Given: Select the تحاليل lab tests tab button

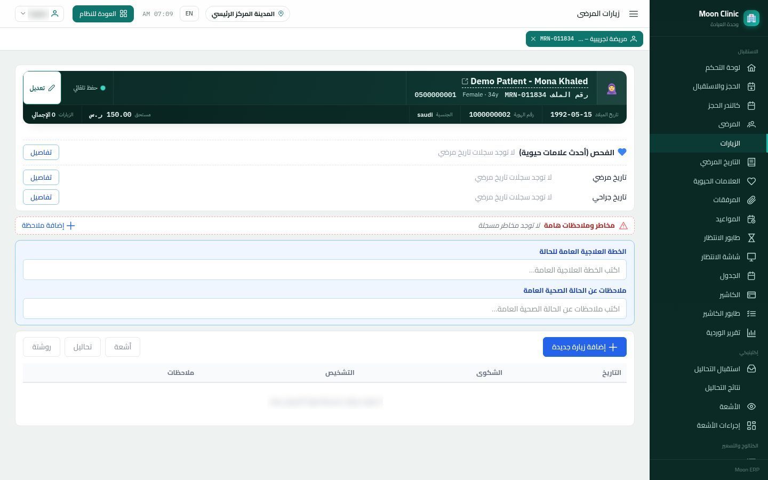Looking at the screenshot, I should coord(83,347).
